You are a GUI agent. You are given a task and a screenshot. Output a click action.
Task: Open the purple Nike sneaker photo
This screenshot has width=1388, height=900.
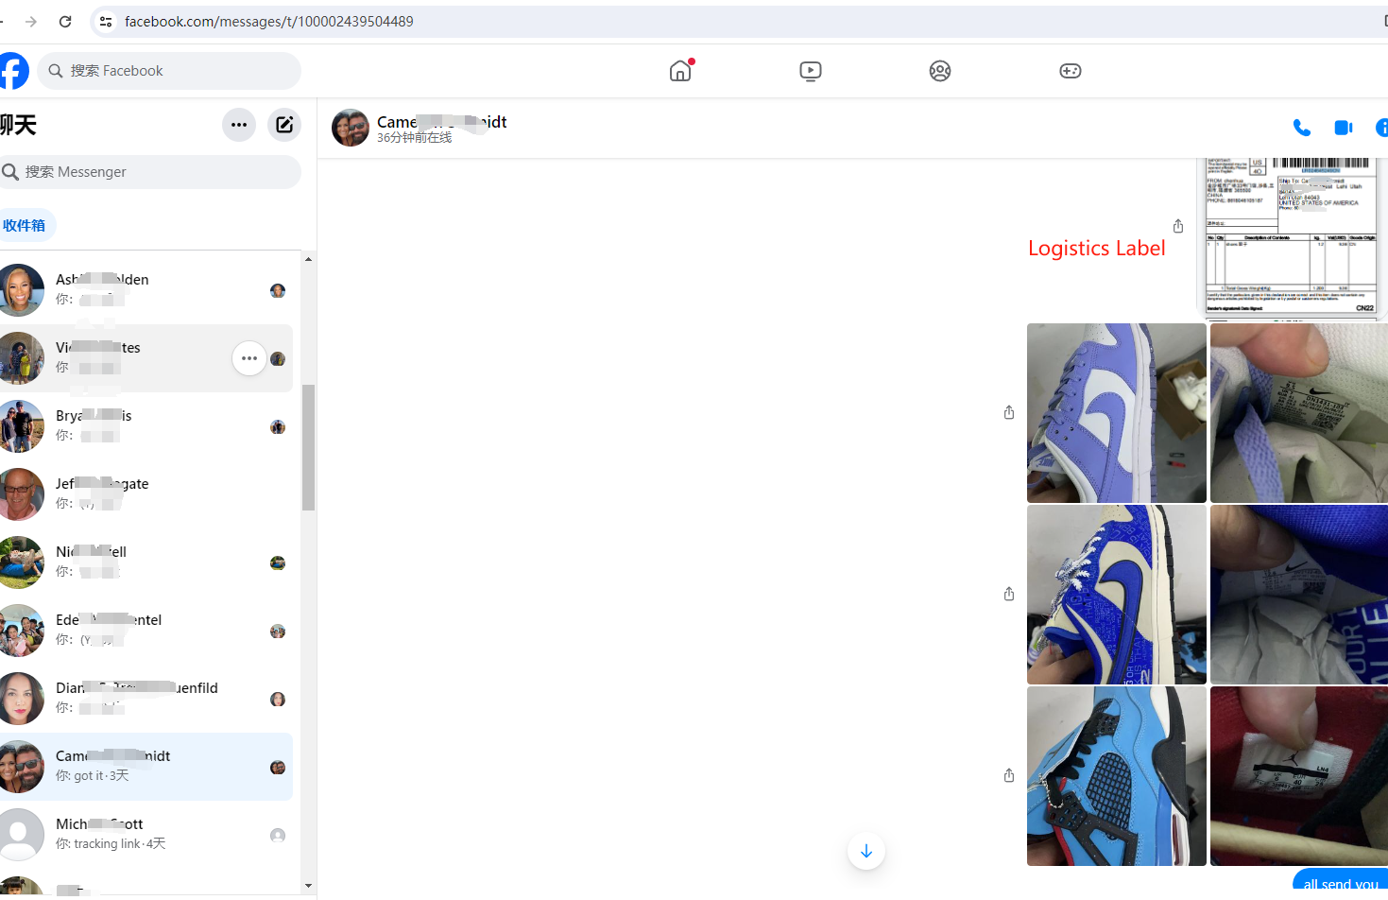tap(1116, 413)
